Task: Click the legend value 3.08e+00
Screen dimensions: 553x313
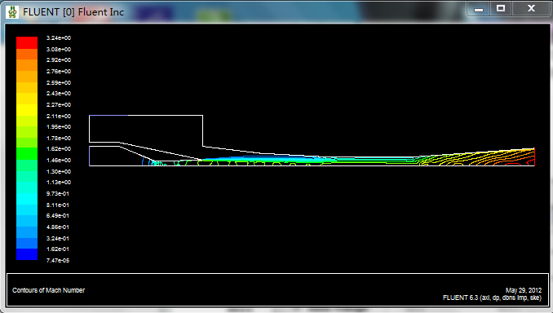Action: (59, 50)
